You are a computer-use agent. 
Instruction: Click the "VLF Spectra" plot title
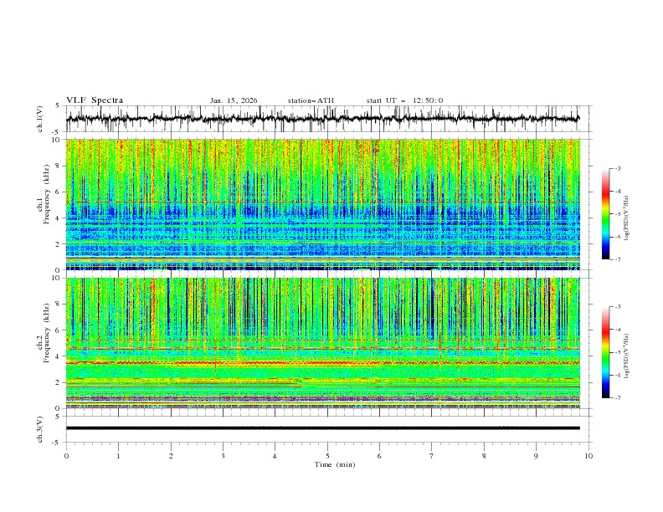tap(95, 100)
